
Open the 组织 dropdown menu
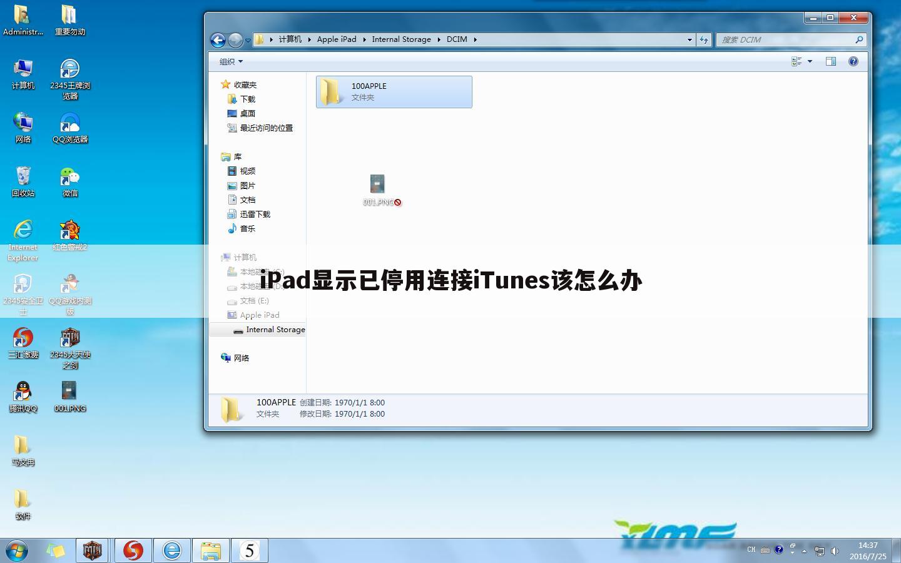tap(231, 61)
